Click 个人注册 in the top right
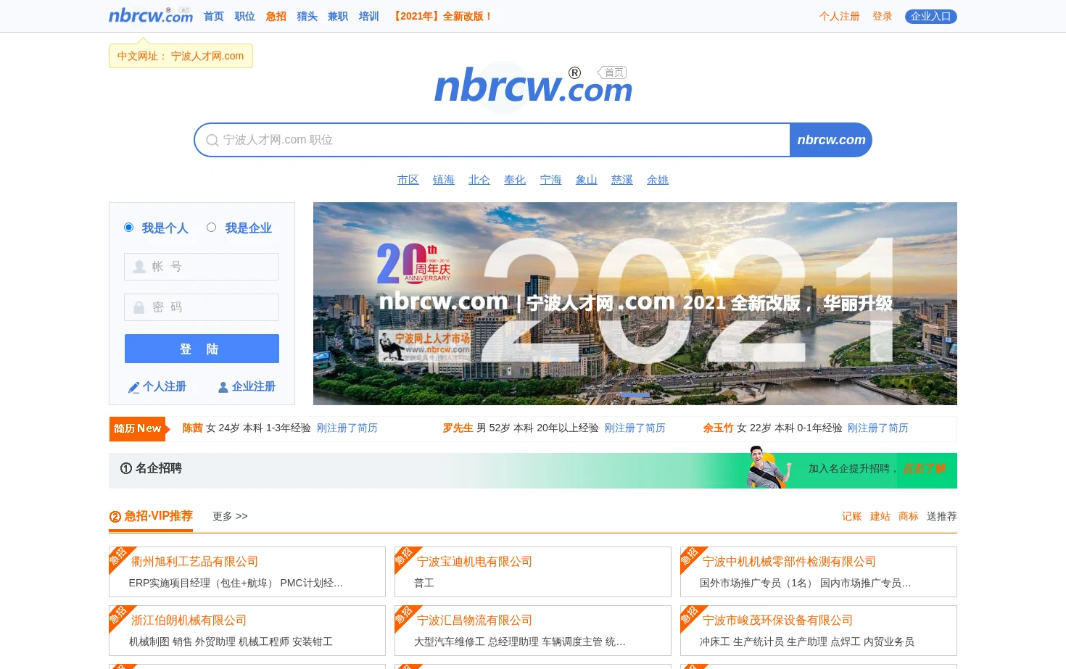This screenshot has width=1066, height=669. (x=840, y=16)
